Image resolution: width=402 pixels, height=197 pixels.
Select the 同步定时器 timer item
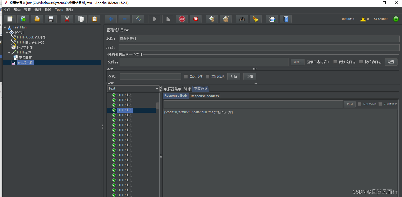click(x=25, y=47)
